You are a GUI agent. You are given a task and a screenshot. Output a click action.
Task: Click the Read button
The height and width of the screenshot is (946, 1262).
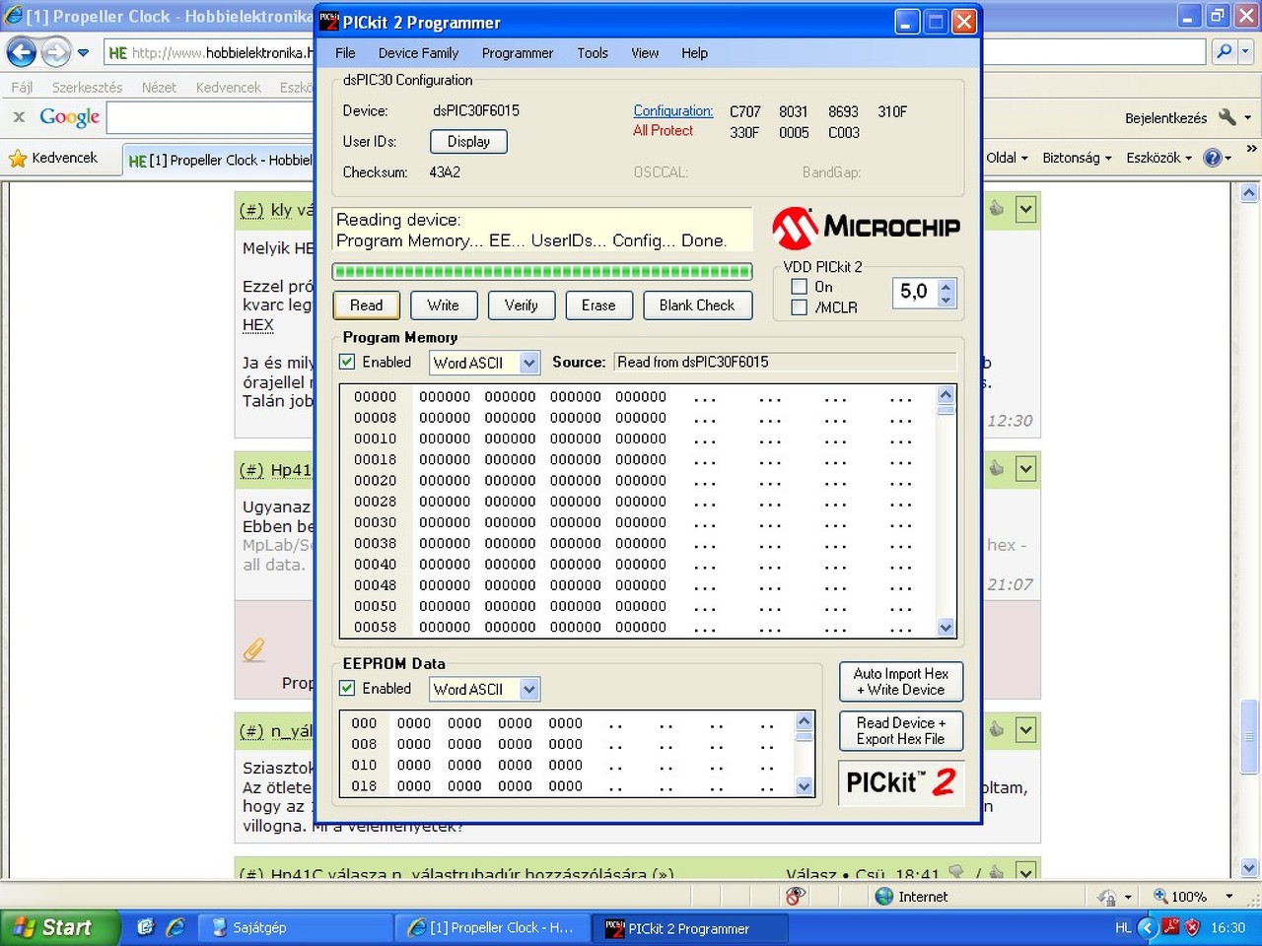(x=366, y=305)
